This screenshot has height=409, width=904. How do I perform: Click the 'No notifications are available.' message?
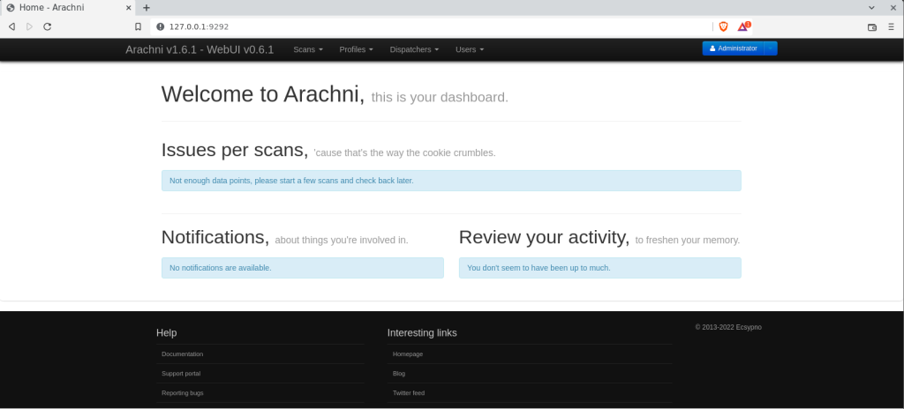303,268
